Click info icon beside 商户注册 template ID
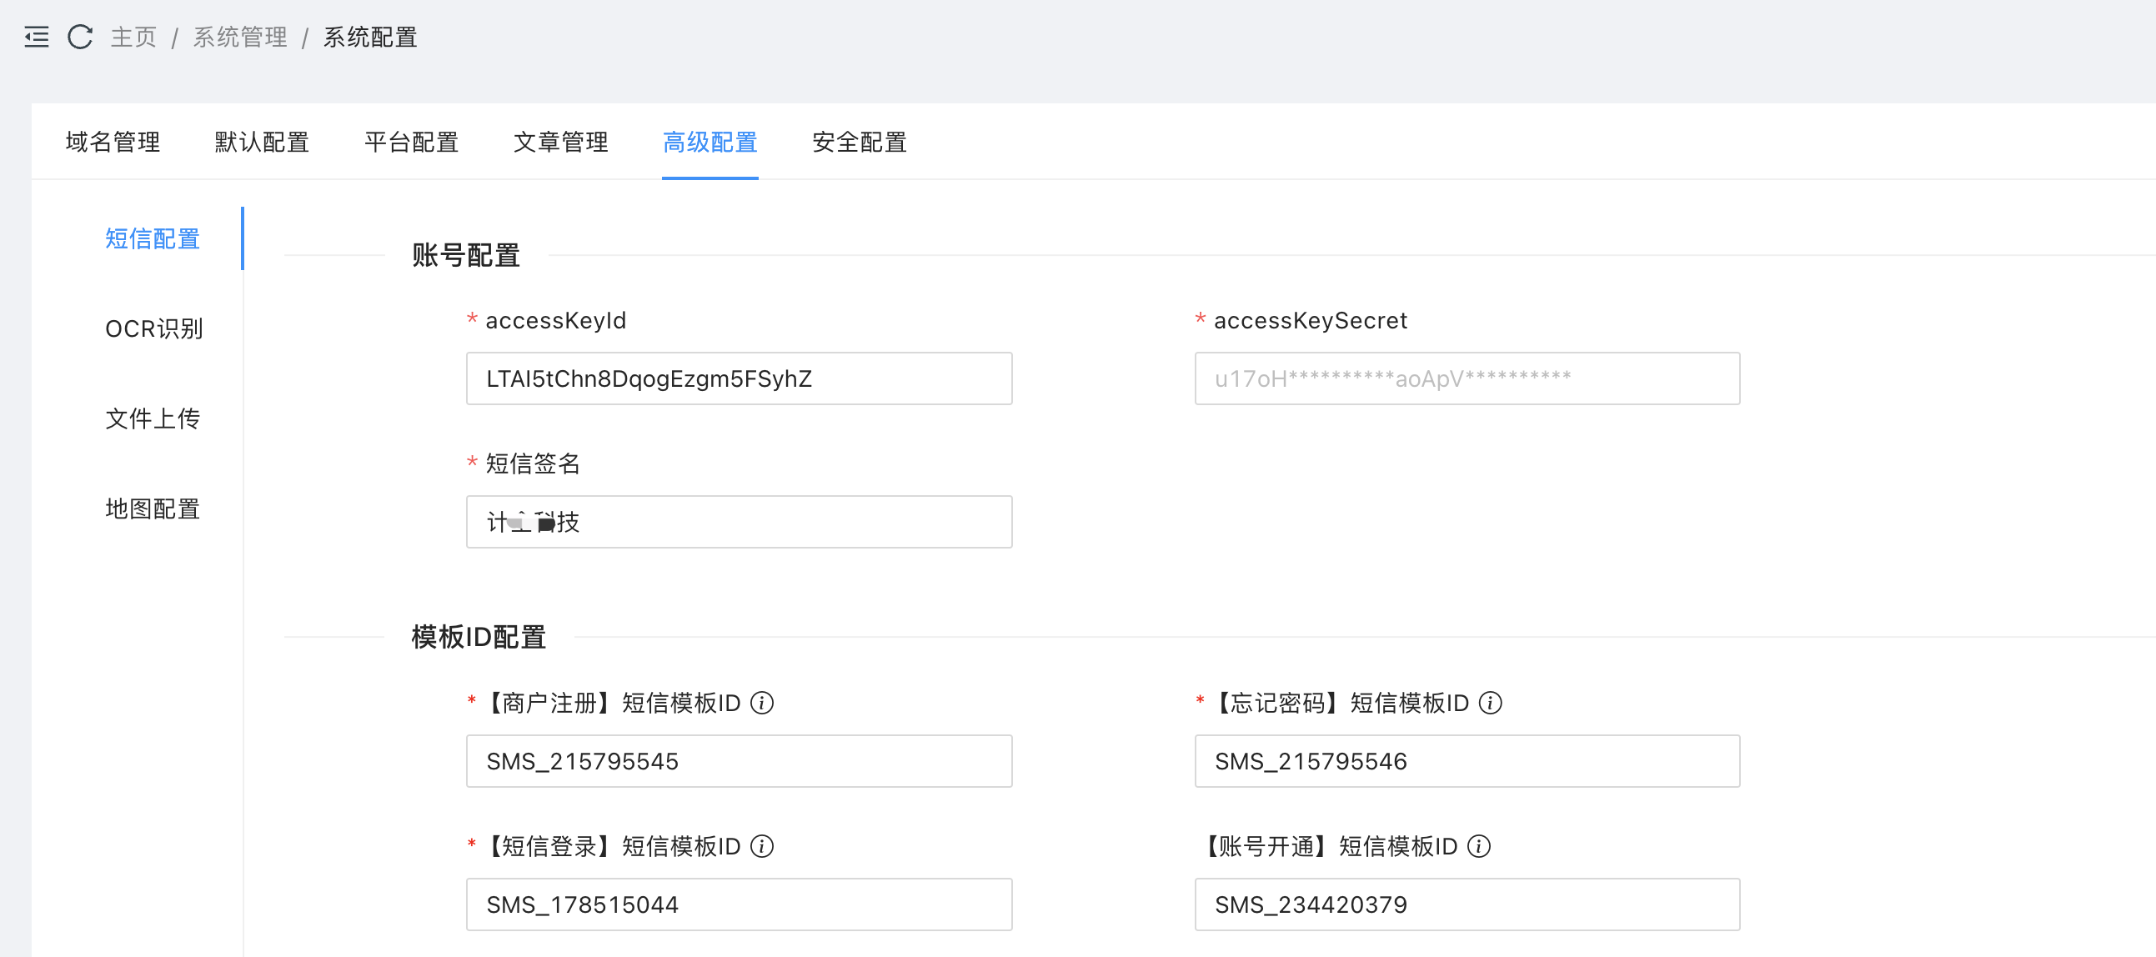Image resolution: width=2156 pixels, height=957 pixels. (x=762, y=703)
